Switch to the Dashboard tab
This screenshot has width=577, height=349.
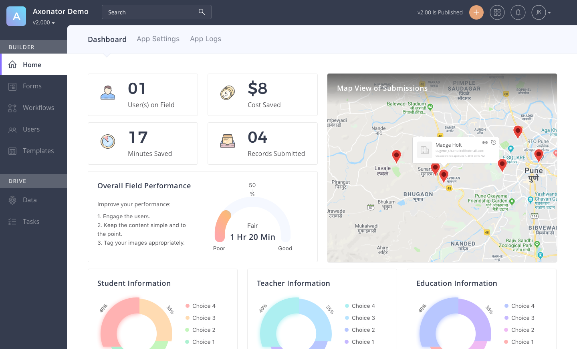(x=107, y=39)
